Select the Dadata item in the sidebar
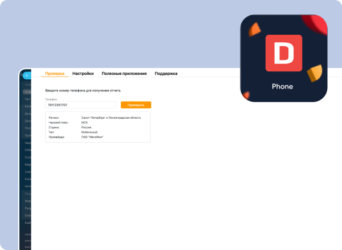Image resolution: width=342 pixels, height=250 pixels. click(27, 216)
